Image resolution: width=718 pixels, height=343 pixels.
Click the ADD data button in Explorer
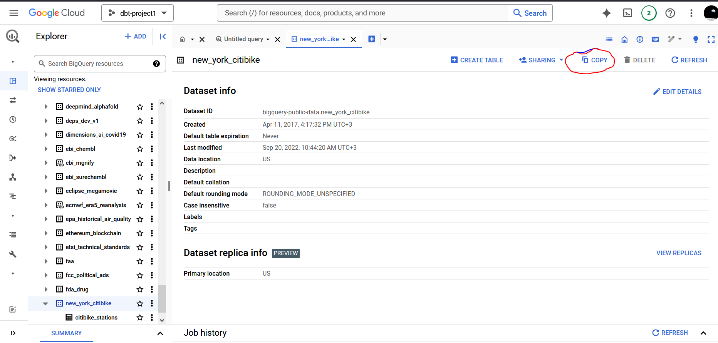136,37
